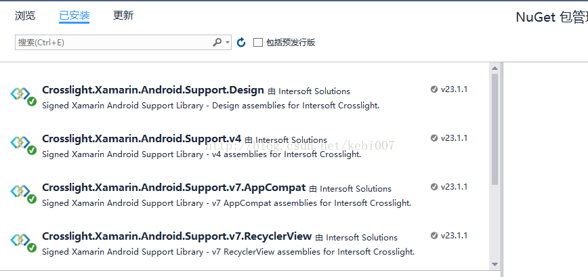Select the Support.v7.RecyclerView package icon
588x277 pixels.
[x=23, y=242]
